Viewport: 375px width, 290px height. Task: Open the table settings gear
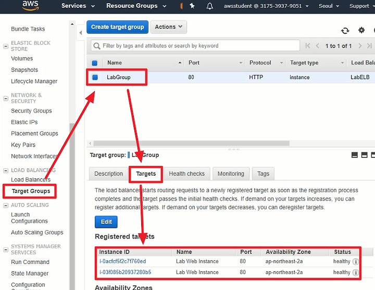click(x=361, y=30)
